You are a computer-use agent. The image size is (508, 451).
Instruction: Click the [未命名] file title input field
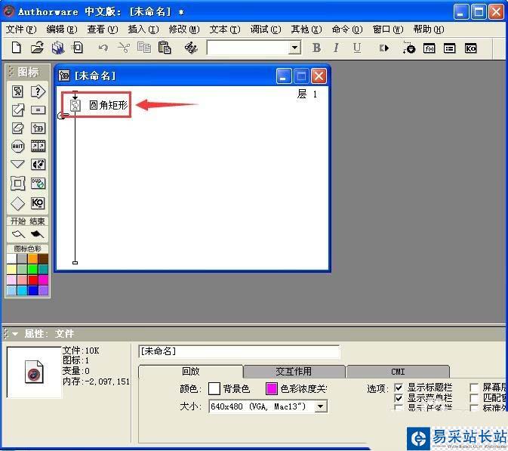pyautogui.click(x=239, y=351)
